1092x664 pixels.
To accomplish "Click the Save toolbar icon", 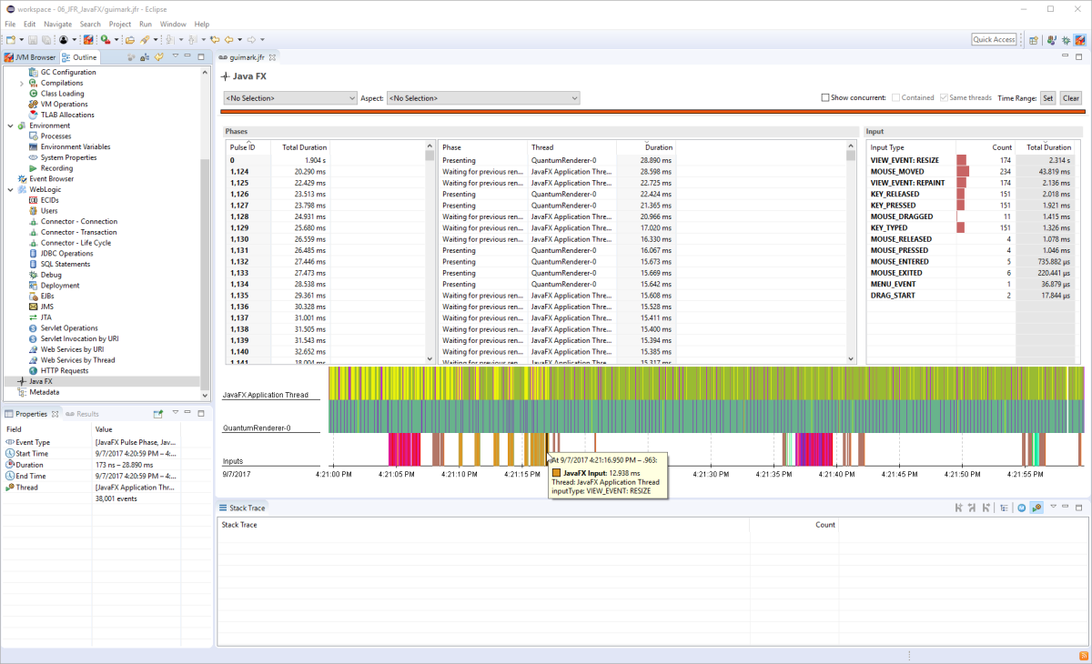I will click(33, 40).
